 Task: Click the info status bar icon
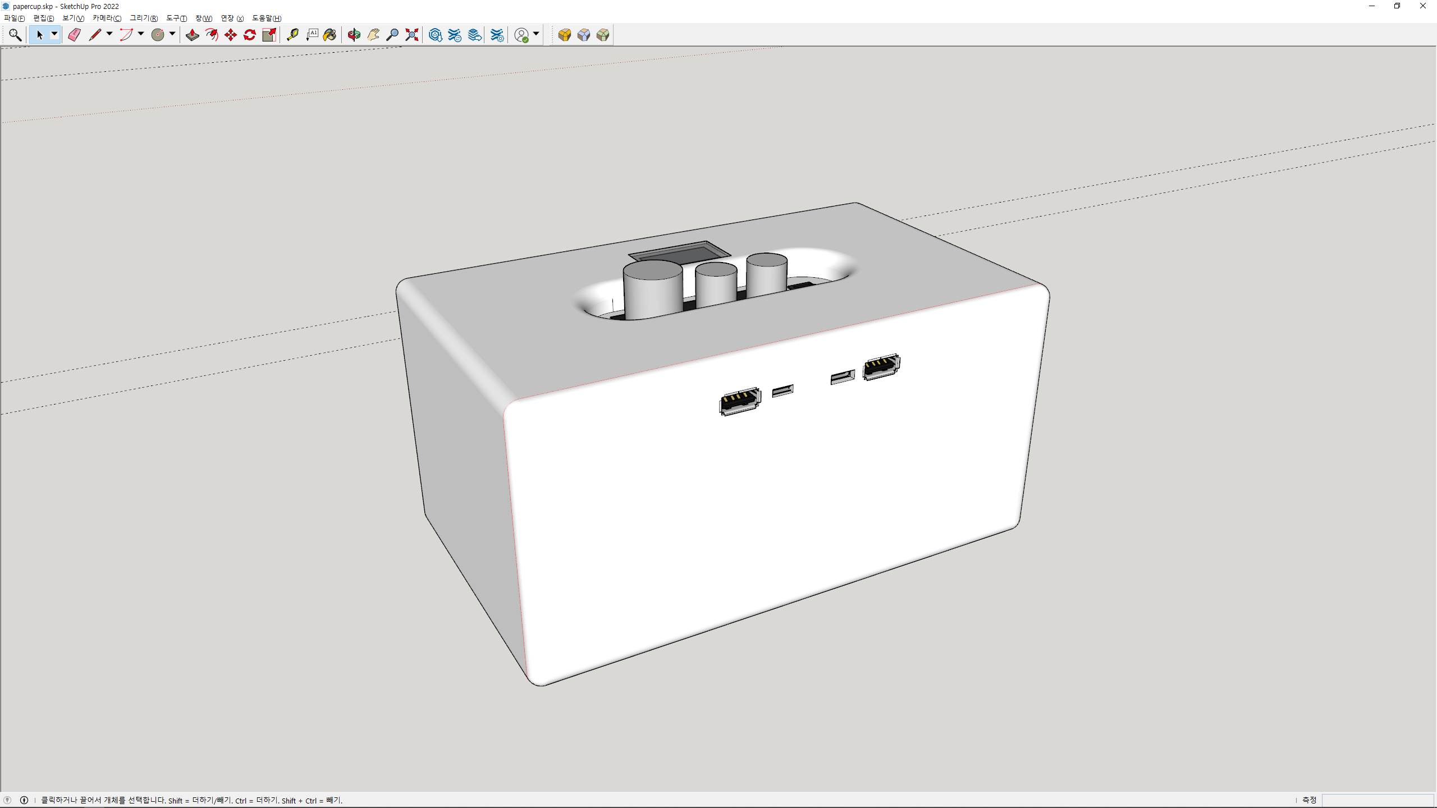point(24,800)
